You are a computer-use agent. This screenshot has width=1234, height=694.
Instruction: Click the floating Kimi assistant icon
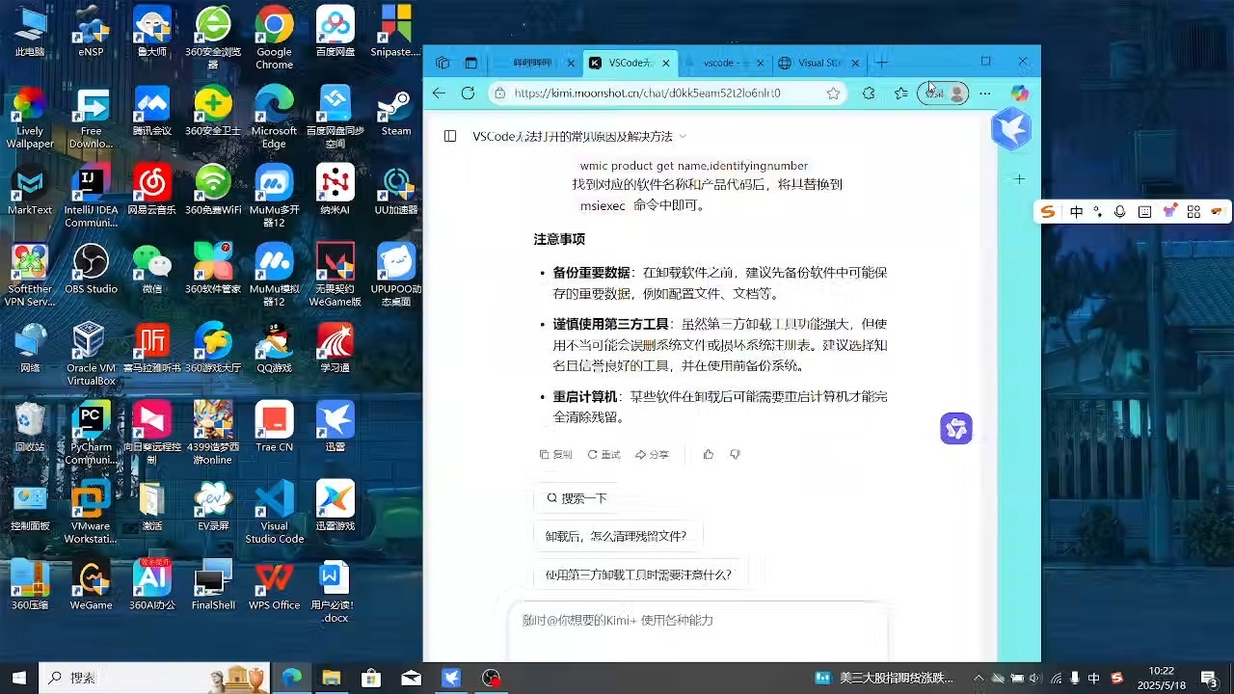point(955,428)
